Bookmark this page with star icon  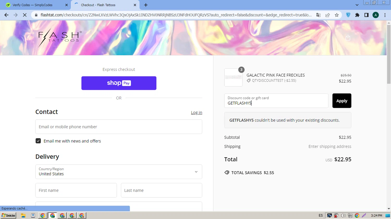point(337,15)
